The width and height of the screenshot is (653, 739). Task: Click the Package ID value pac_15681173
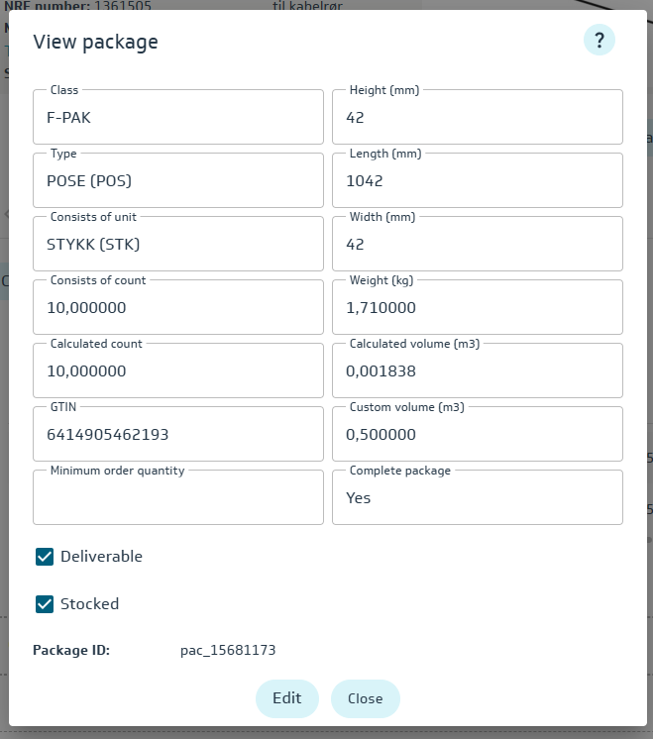point(228,651)
